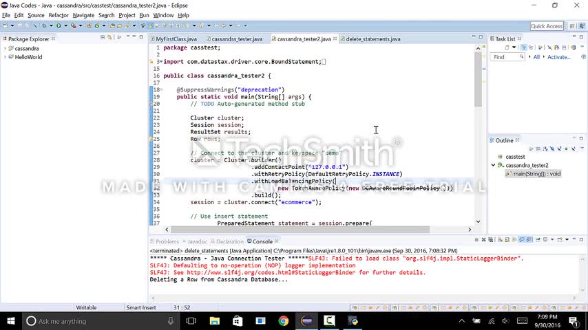588x330 pixels.
Task: Open the Source menu
Action: 36,15
